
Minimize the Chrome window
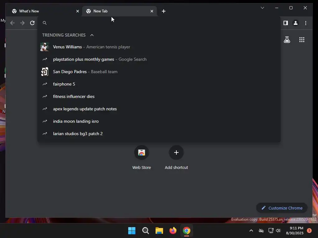[277, 8]
